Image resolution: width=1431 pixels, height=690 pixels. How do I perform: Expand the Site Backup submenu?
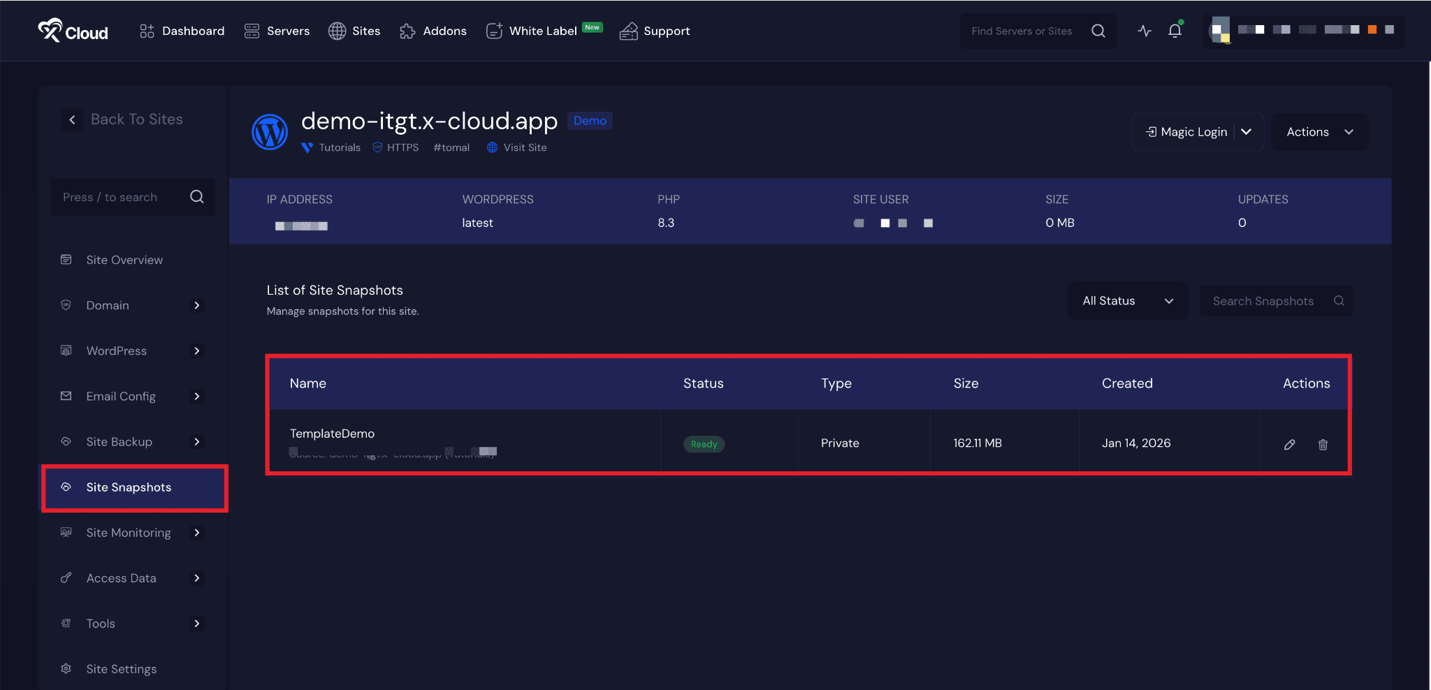pos(197,442)
